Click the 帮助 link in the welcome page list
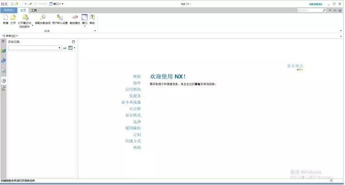 click(x=137, y=147)
